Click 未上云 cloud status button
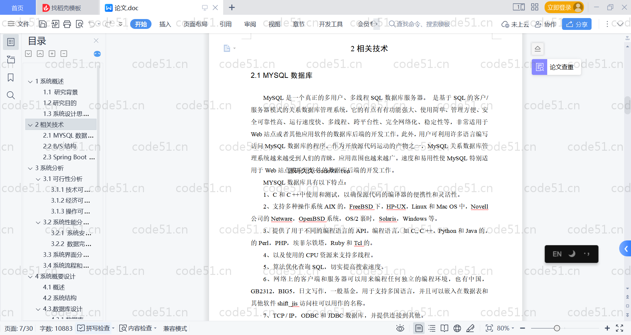 [515, 24]
